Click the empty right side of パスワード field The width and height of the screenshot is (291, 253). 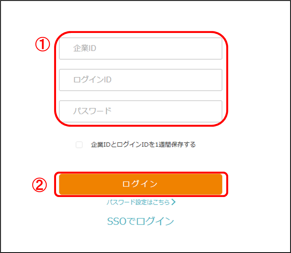[x=186, y=111]
